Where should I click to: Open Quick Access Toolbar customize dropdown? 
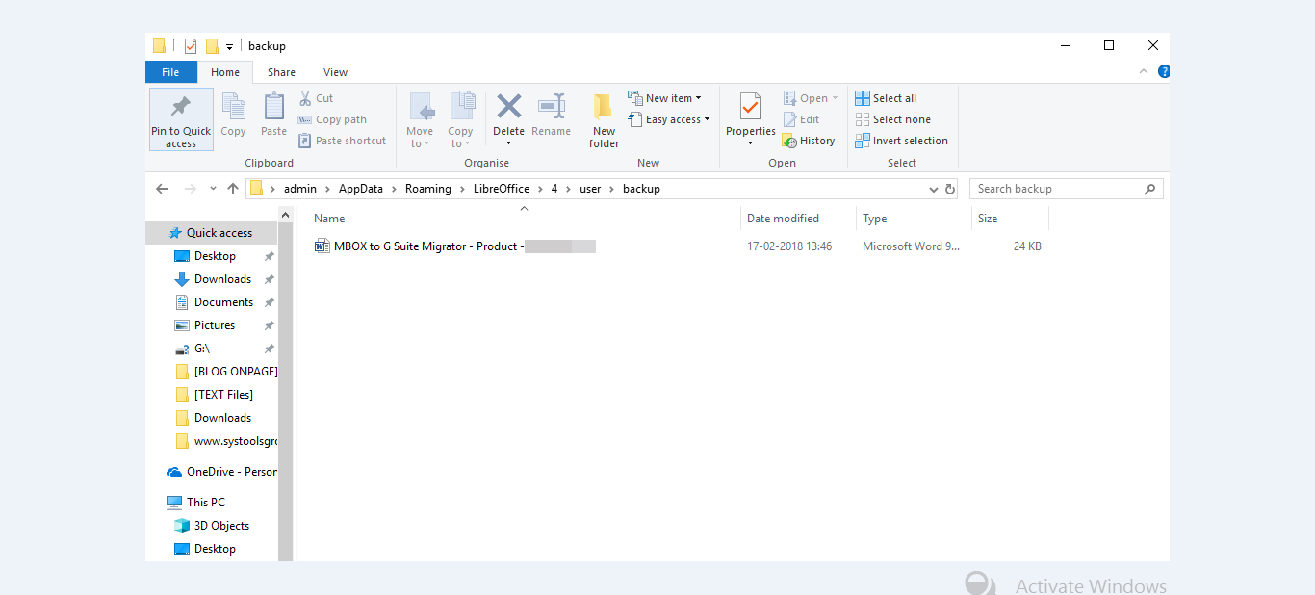coord(229,46)
